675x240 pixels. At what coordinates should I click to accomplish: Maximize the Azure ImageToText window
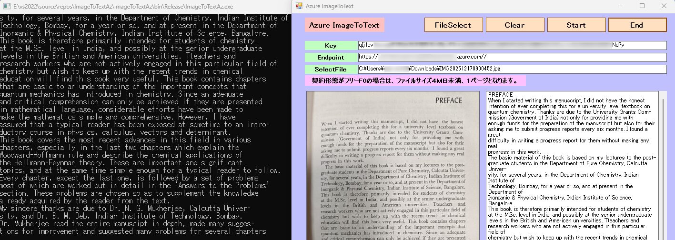click(642, 6)
